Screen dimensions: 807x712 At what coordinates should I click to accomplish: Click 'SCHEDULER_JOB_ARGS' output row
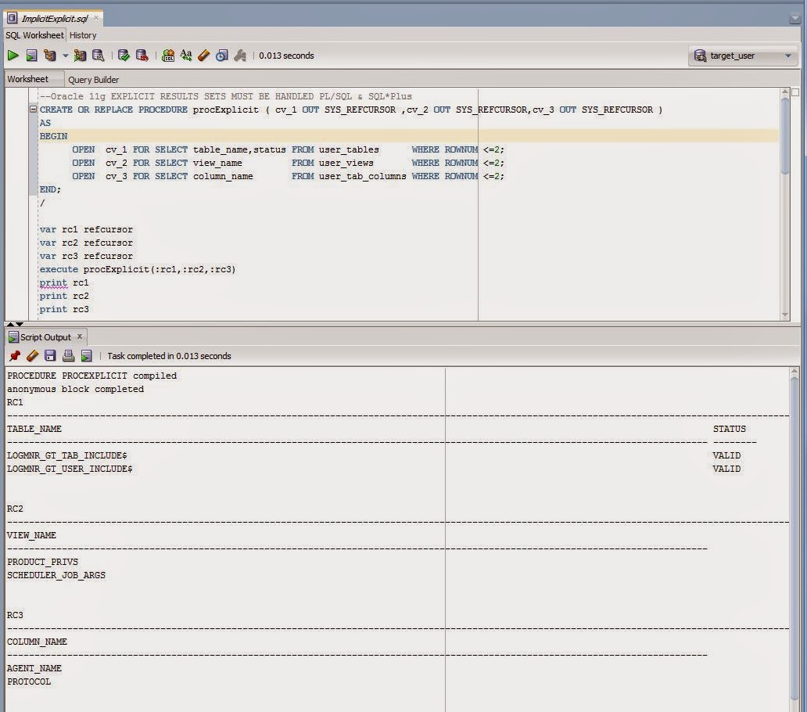56,575
